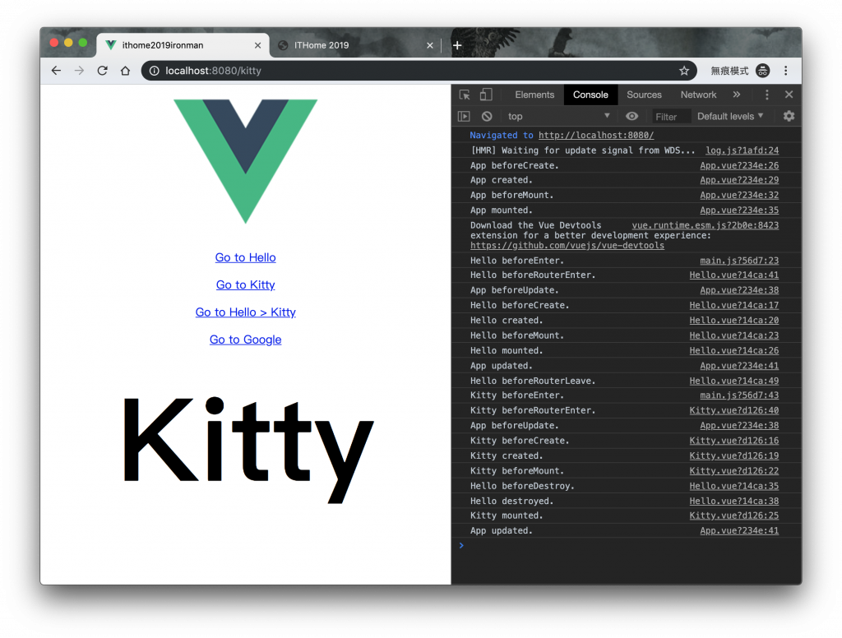Select the 'Kitty mounted.' log message
The height and width of the screenshot is (638, 842).
507,515
